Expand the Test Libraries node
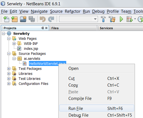Viewport: 143px width, 118px height. click(x=9, y=79)
